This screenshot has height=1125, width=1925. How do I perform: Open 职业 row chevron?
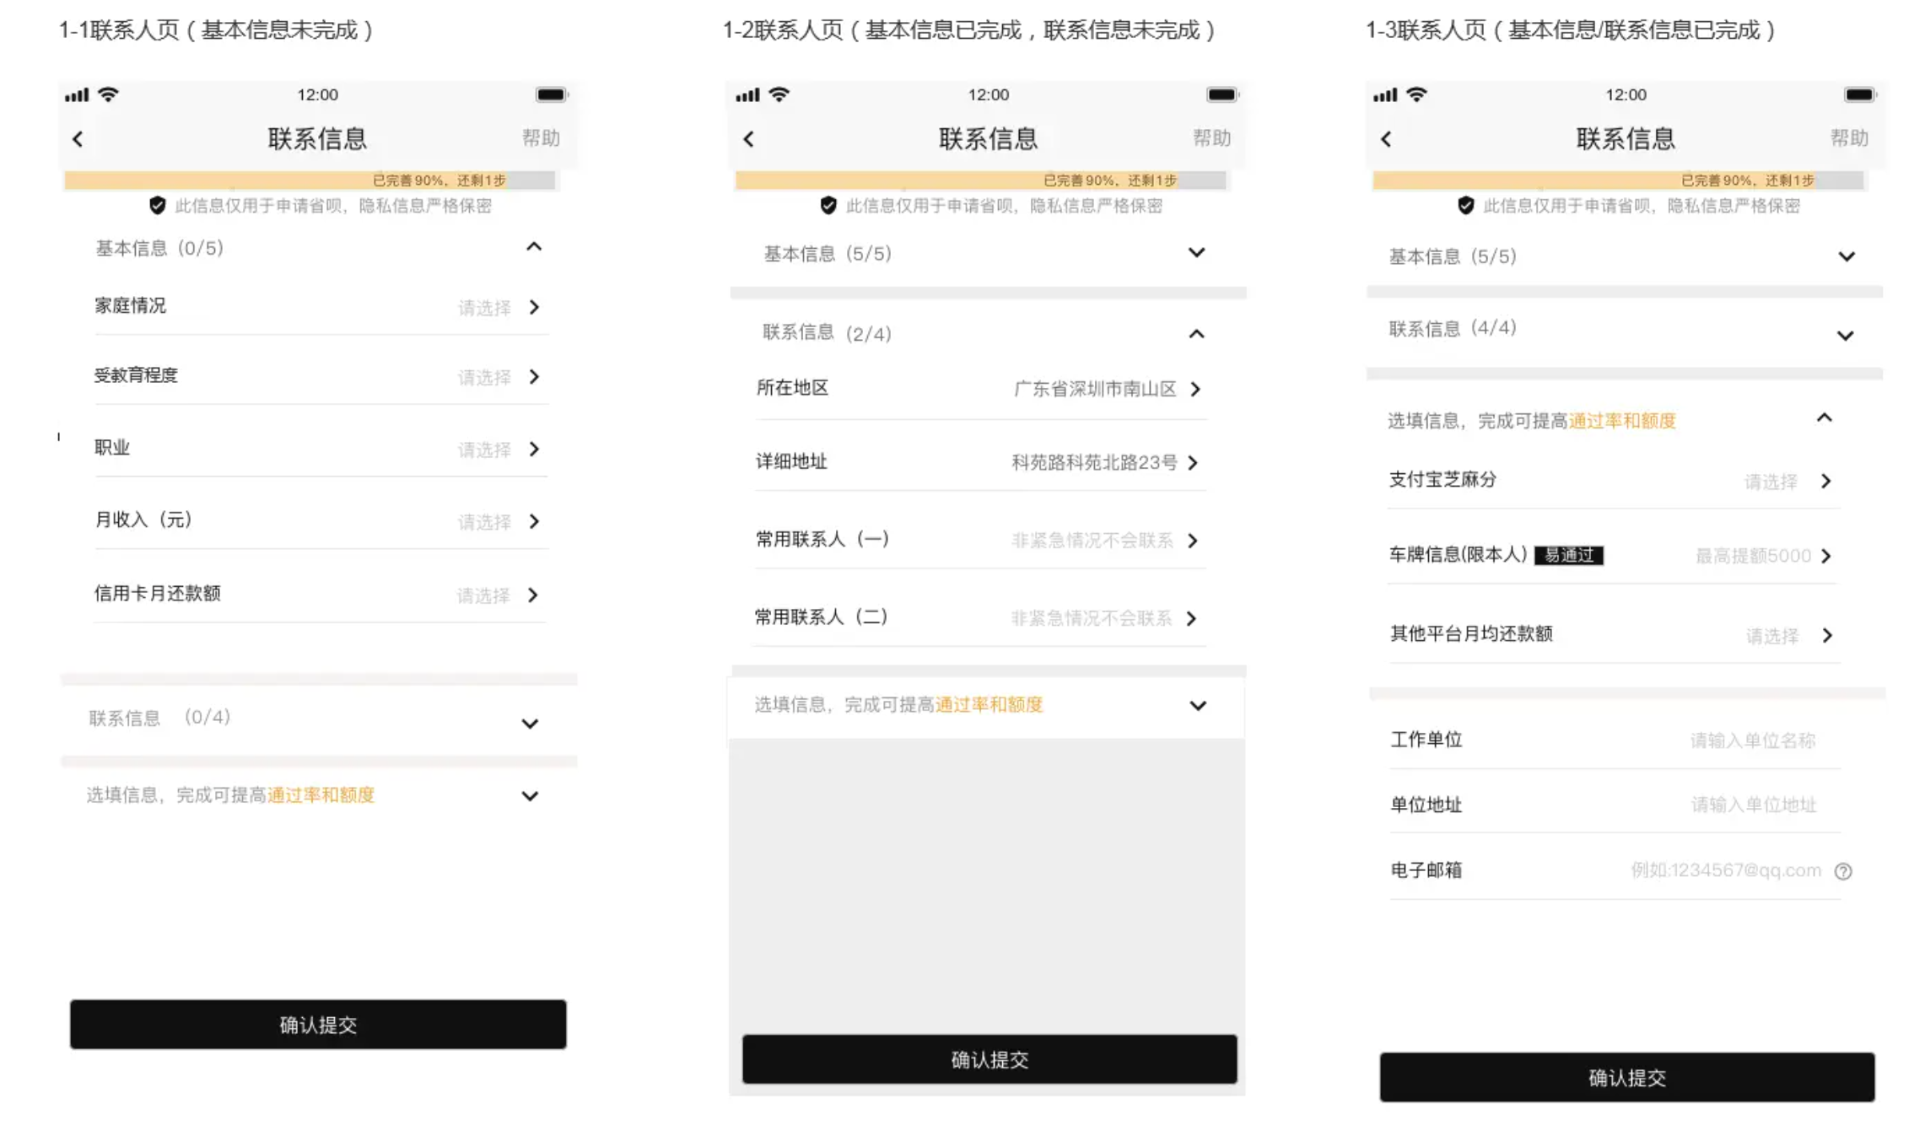[534, 449]
